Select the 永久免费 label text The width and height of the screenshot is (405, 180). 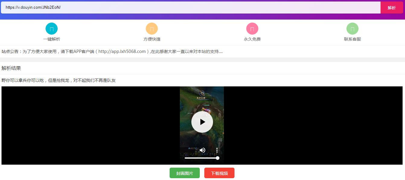point(252,39)
